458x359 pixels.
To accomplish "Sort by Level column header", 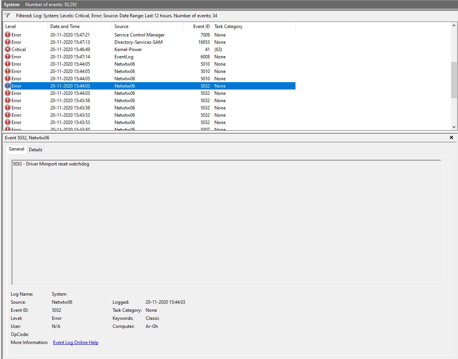I will pyautogui.click(x=25, y=26).
